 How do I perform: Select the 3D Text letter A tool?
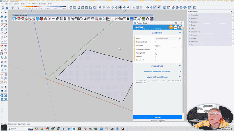pos(6,70)
